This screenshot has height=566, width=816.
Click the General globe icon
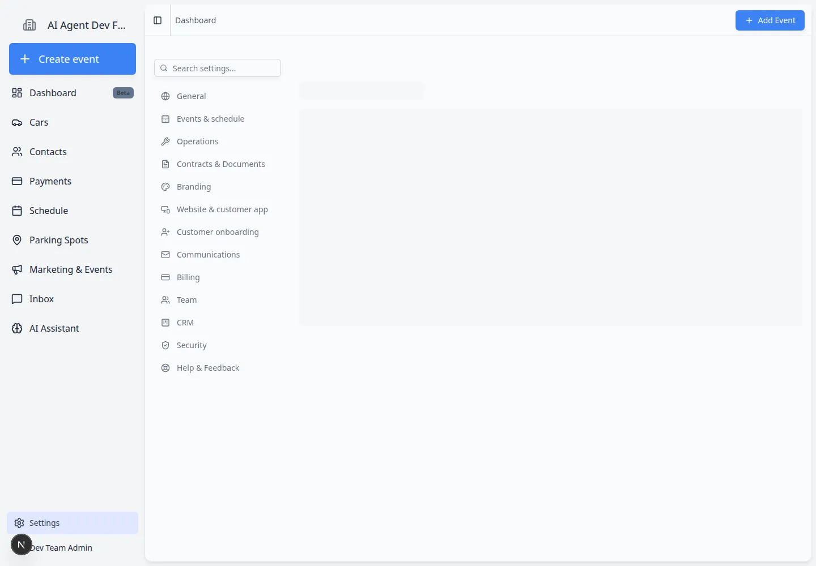(x=165, y=96)
